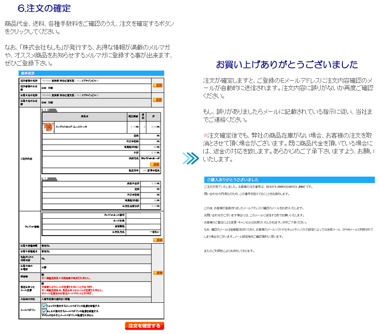Click the change button beside delivery time options
Viewport: 380px width, 334px height.
pyautogui.click(x=157, y=272)
